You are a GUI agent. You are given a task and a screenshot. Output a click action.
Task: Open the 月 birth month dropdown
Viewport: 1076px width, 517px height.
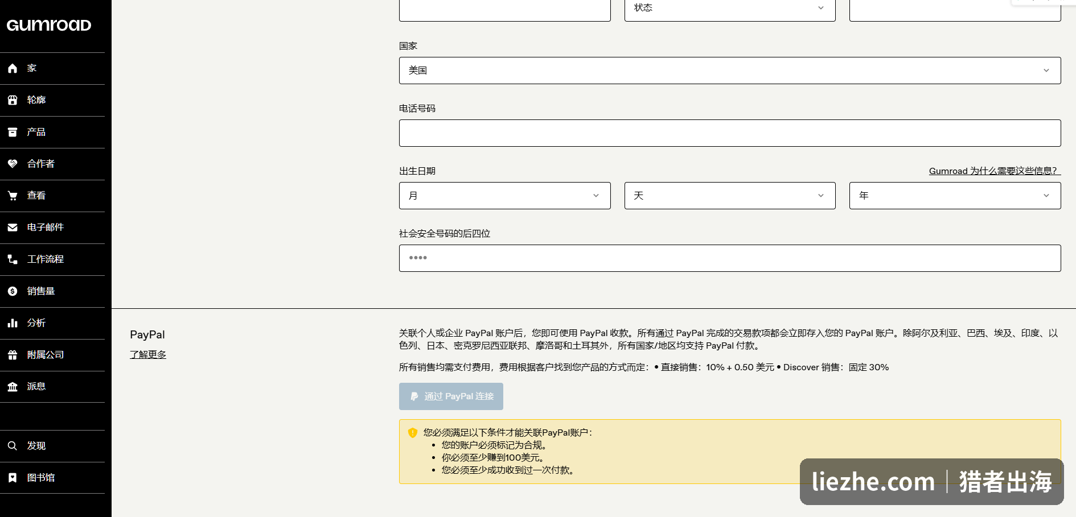pyautogui.click(x=505, y=196)
